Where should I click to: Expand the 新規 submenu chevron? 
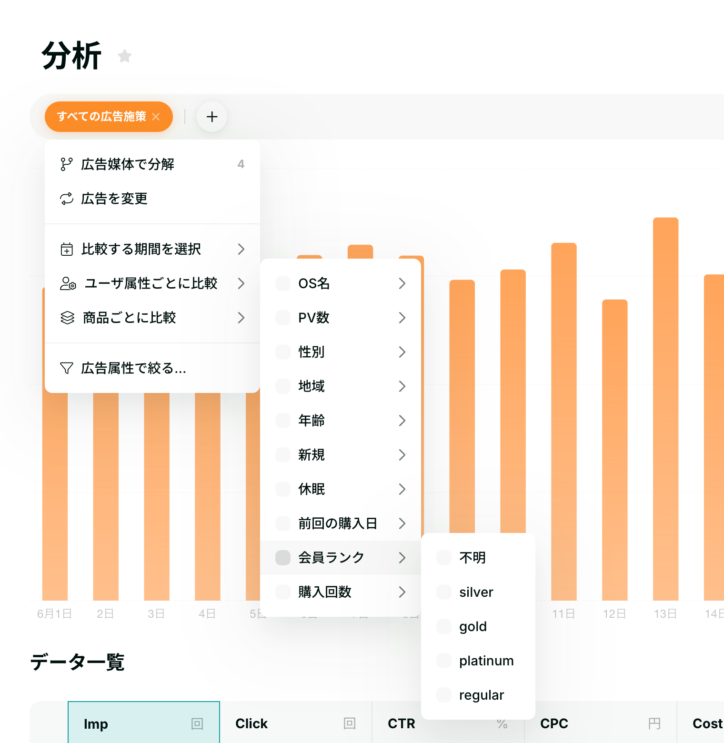(x=402, y=455)
